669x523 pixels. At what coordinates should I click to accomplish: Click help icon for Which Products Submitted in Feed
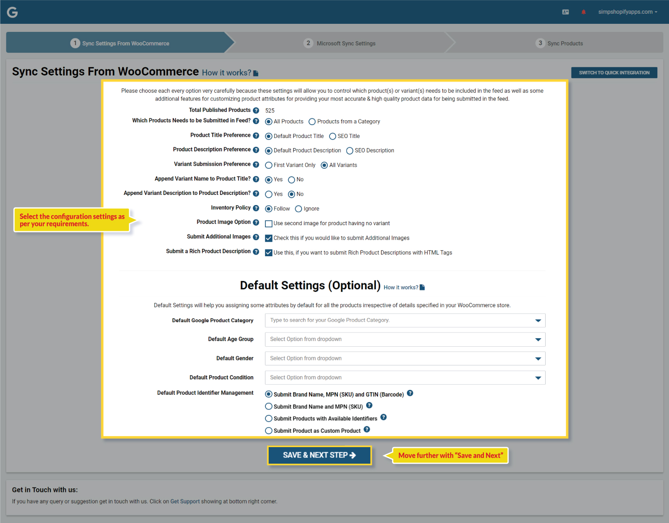point(256,121)
